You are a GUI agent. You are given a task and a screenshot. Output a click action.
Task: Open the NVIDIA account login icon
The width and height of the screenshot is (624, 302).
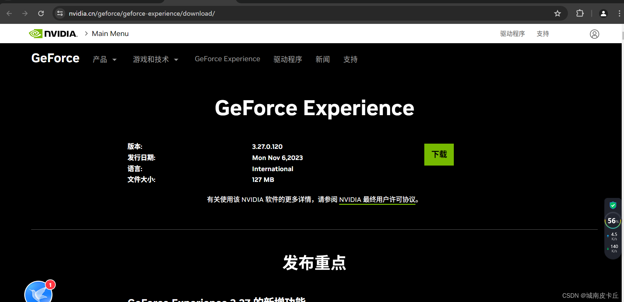point(594,34)
